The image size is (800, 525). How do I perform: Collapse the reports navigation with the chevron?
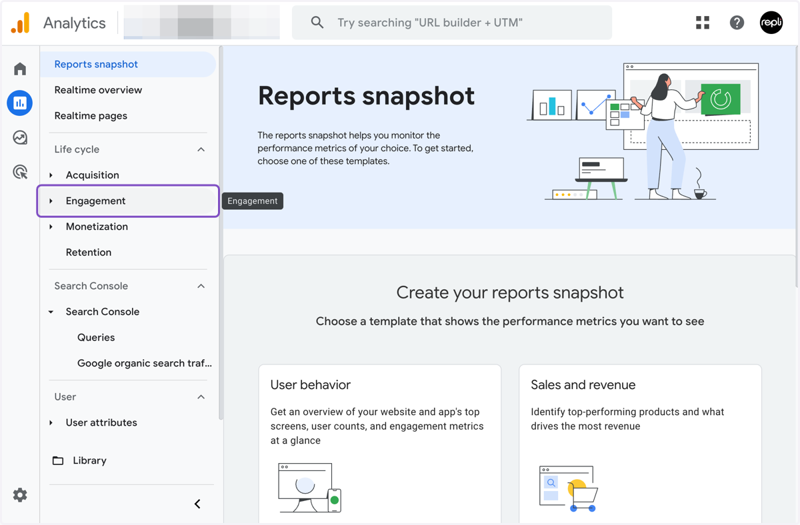click(197, 504)
